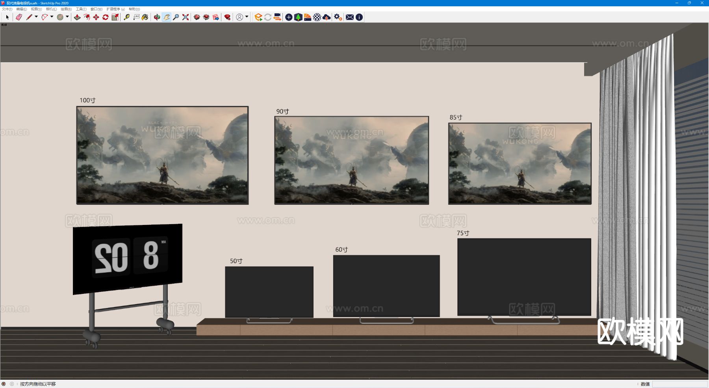The image size is (709, 388).
Task: Open the Line tool dropdown arrow
Action: click(36, 17)
